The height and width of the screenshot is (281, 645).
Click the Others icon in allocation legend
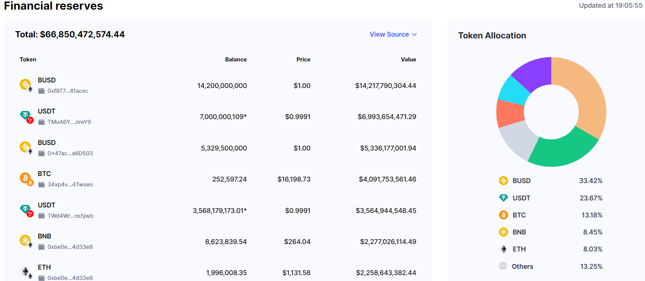503,266
